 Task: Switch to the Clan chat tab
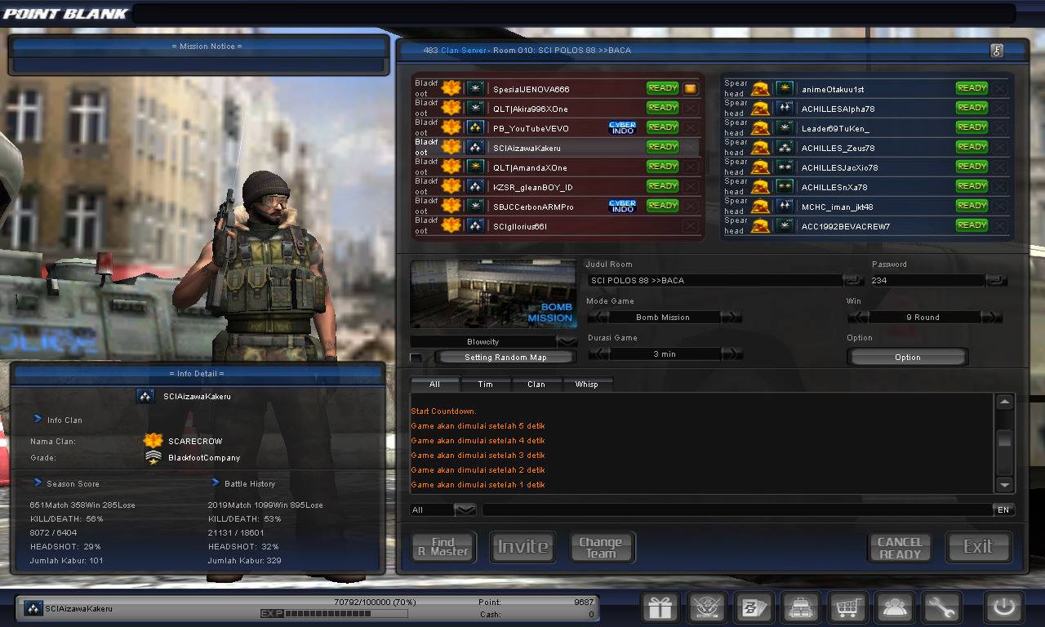click(536, 384)
